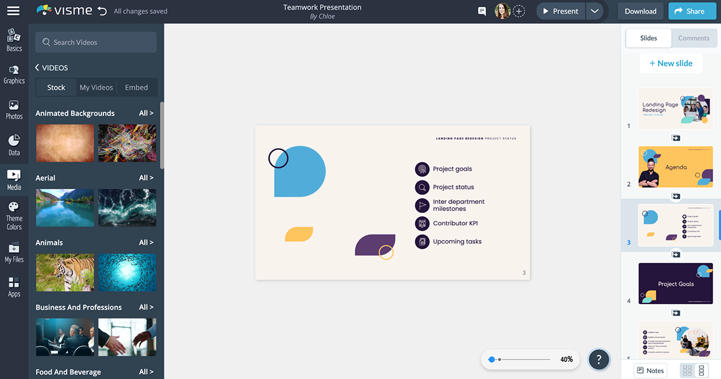Open the help question mark button

tap(598, 359)
